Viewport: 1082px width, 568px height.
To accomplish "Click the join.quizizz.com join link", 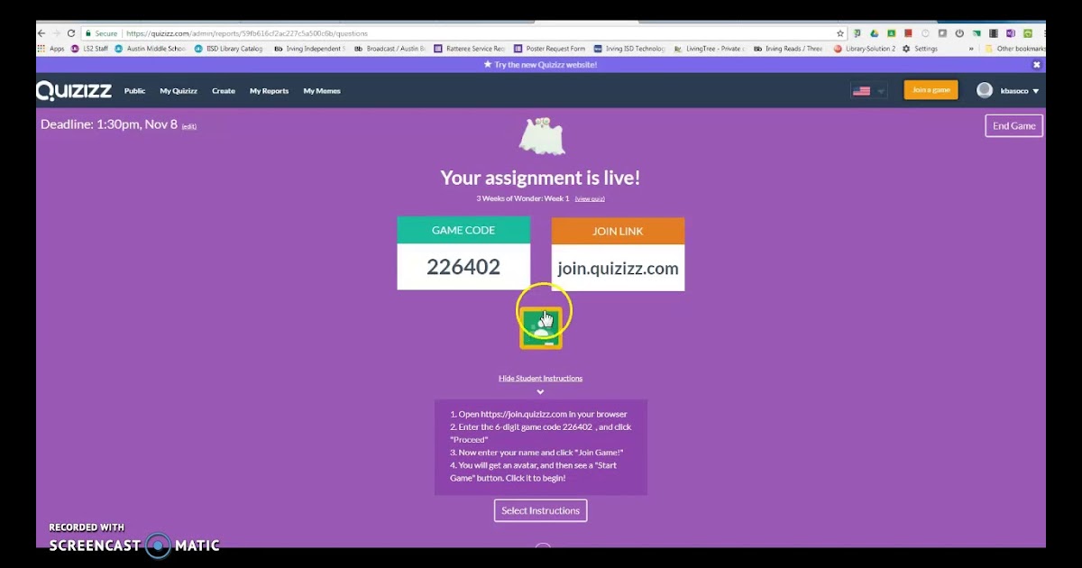I will (618, 268).
